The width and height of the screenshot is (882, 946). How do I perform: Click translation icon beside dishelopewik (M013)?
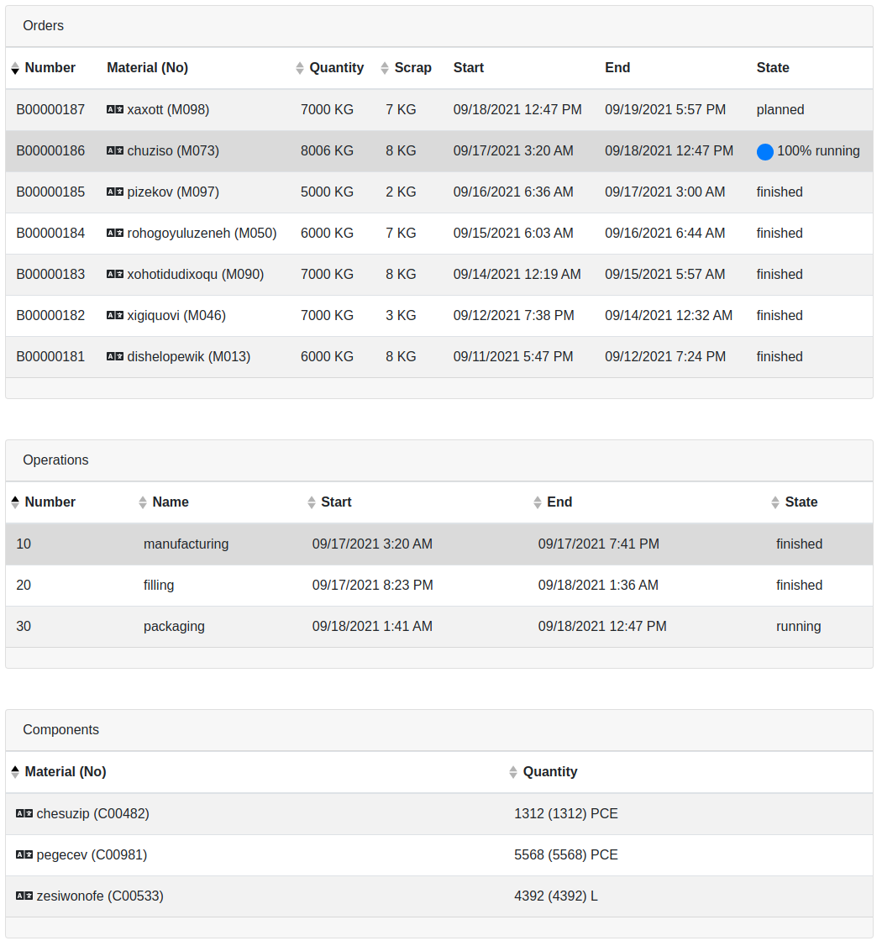pos(115,357)
